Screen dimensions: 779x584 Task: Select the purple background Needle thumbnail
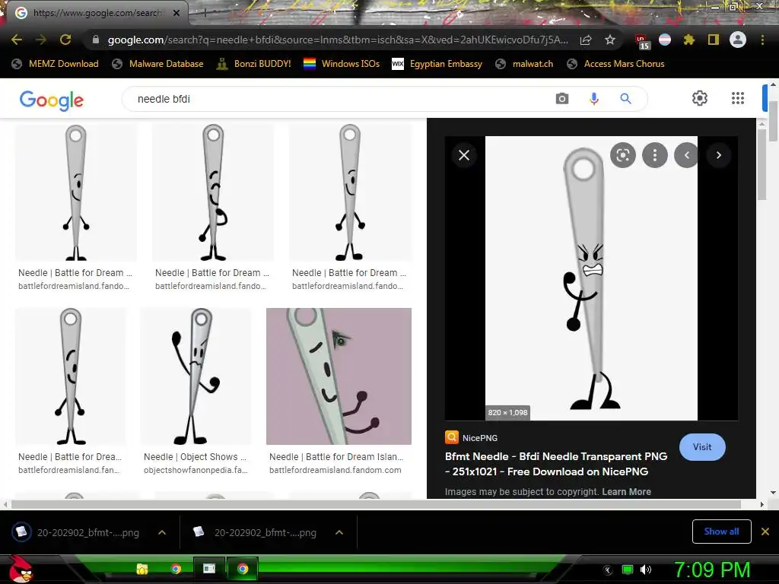[339, 376]
